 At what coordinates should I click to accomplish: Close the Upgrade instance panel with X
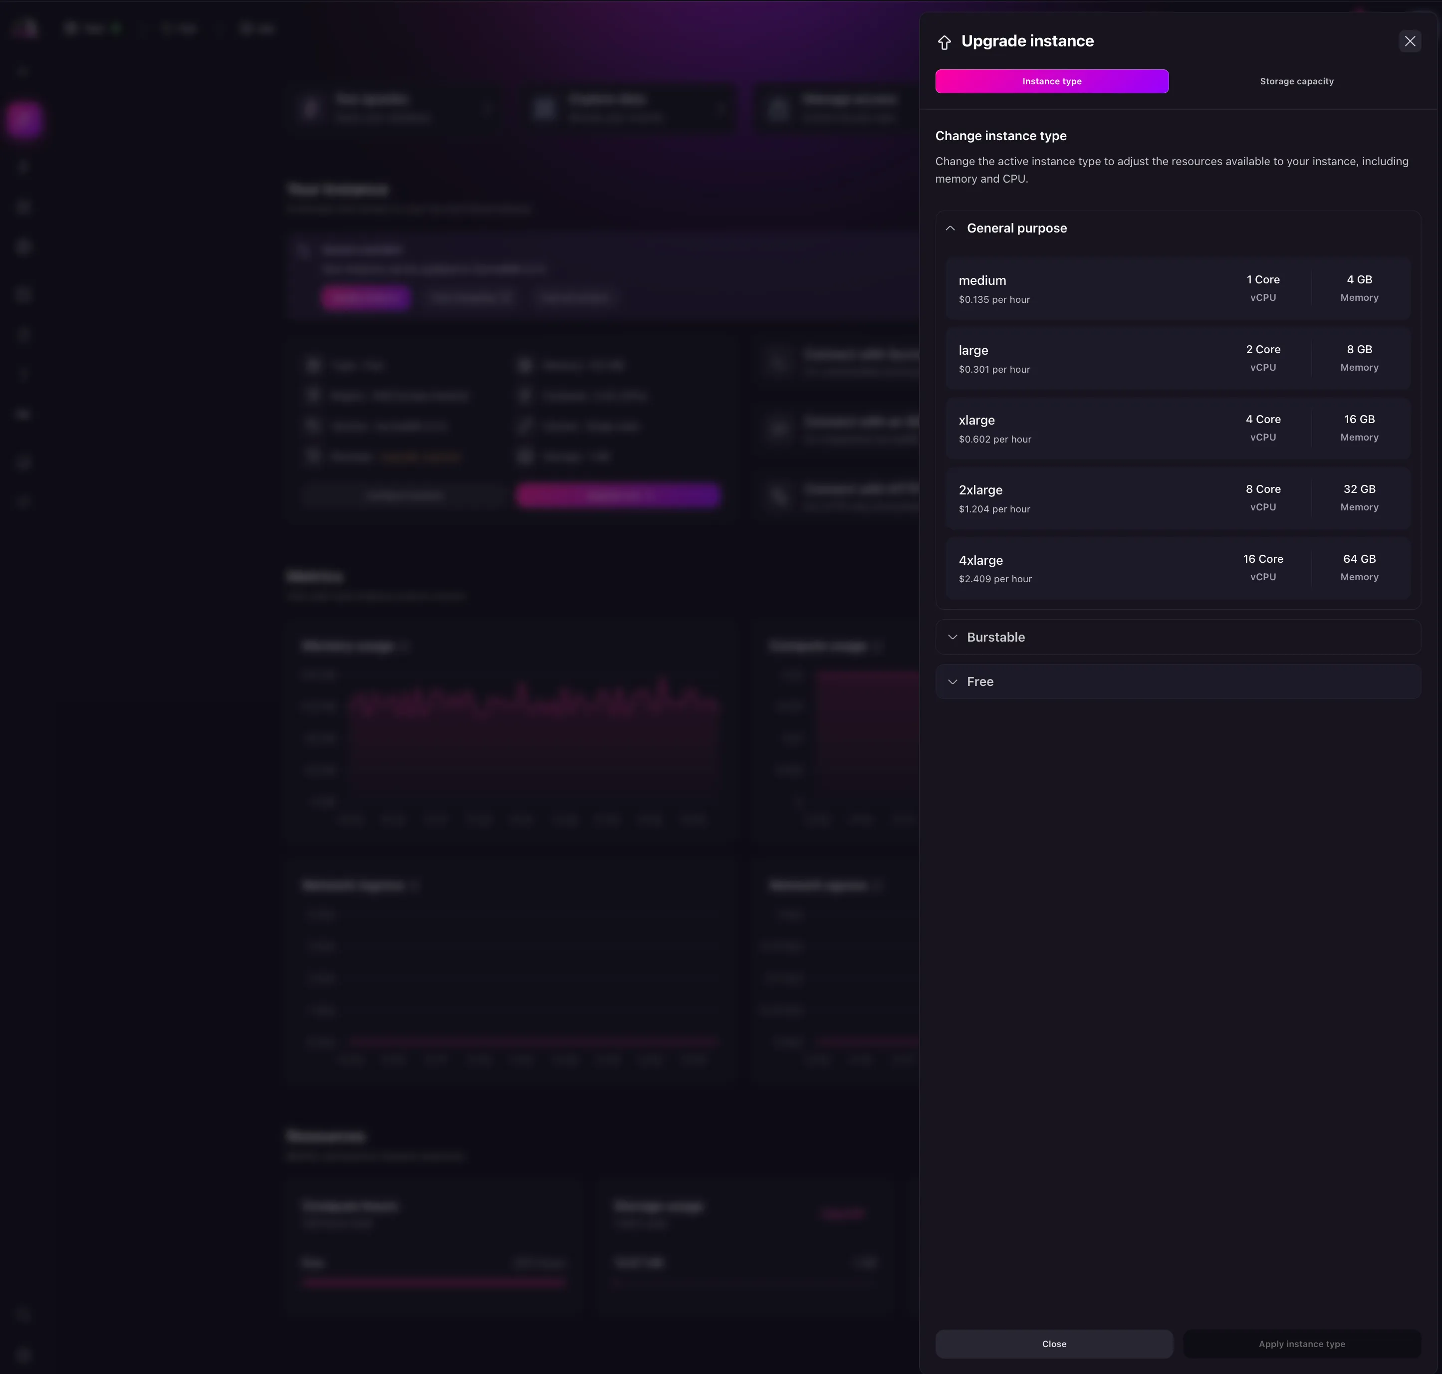[x=1409, y=41]
